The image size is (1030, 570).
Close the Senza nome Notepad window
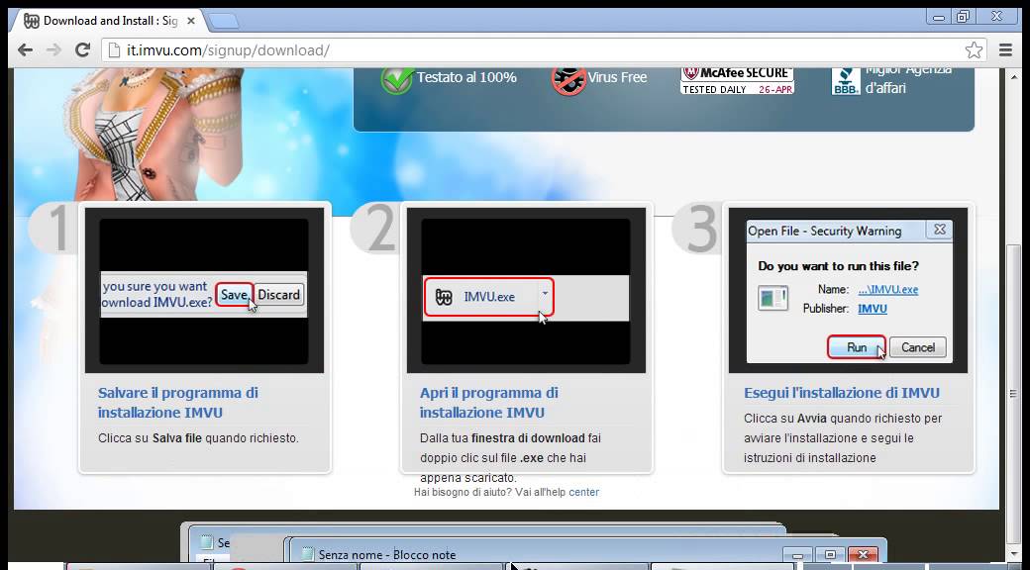pos(864,555)
